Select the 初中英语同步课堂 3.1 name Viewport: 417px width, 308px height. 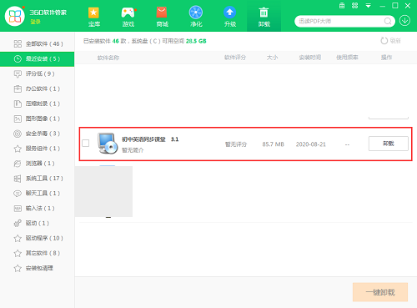150,139
